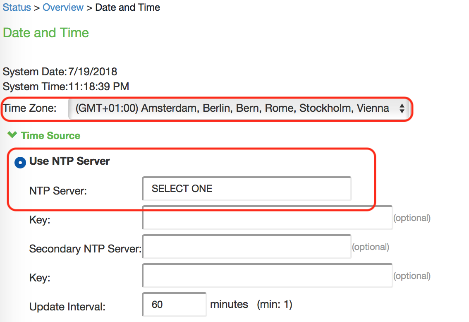The image size is (469, 322).
Task: Click the Time Zone selector's up-down arrows
Action: click(x=401, y=109)
